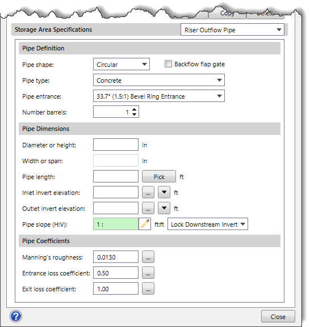Viewport: 310px width, 327px height.
Task: Click the Pipe Dimensions section header
Action: 149,129
